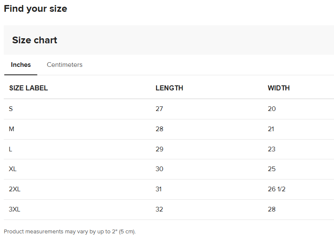334x251 pixels.
Task: Click the SIZE LABEL column header
Action: click(29, 88)
